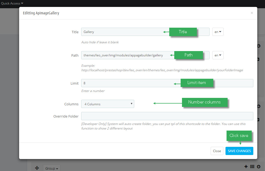Click into the Path text field

click(x=145, y=55)
